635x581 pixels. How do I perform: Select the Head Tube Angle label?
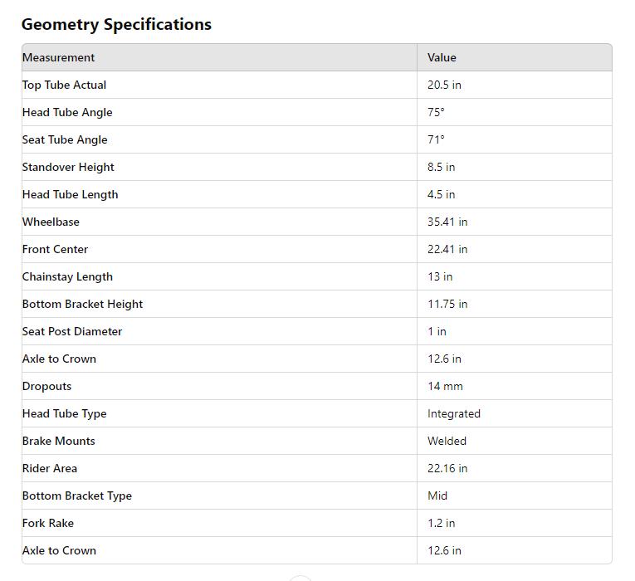pyautogui.click(x=67, y=112)
